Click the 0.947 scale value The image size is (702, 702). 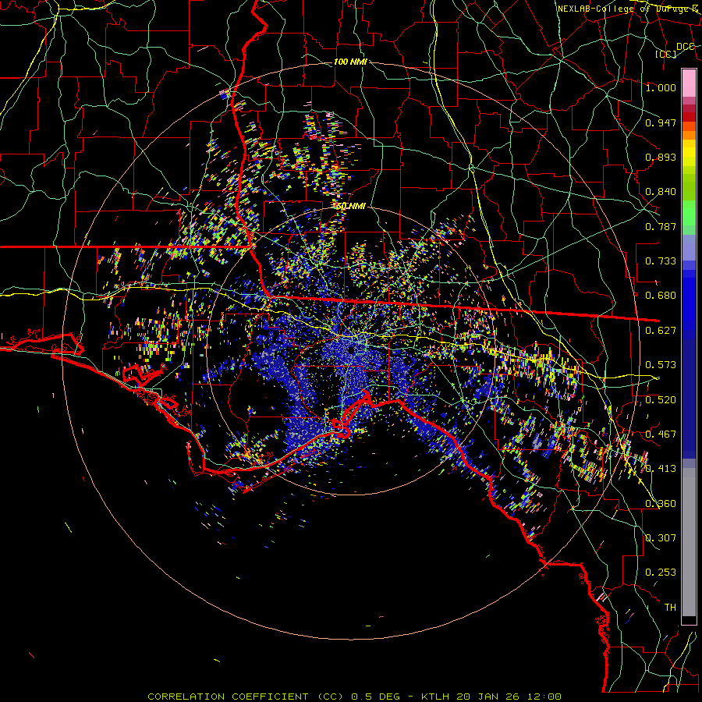point(661,122)
